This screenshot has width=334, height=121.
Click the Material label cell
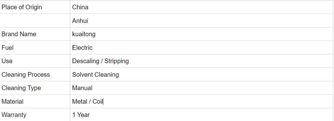[35, 102]
